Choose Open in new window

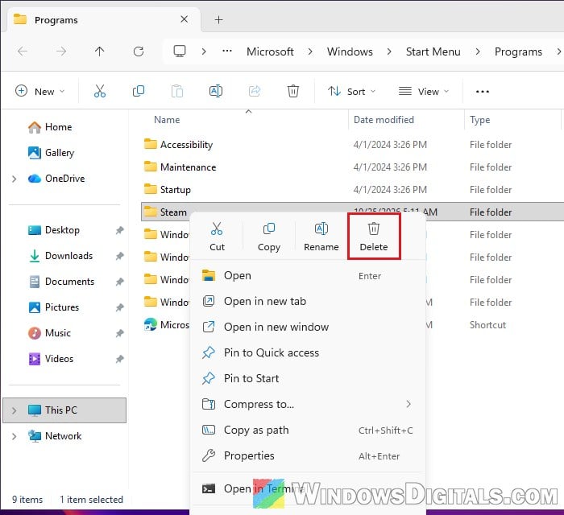click(x=309, y=327)
